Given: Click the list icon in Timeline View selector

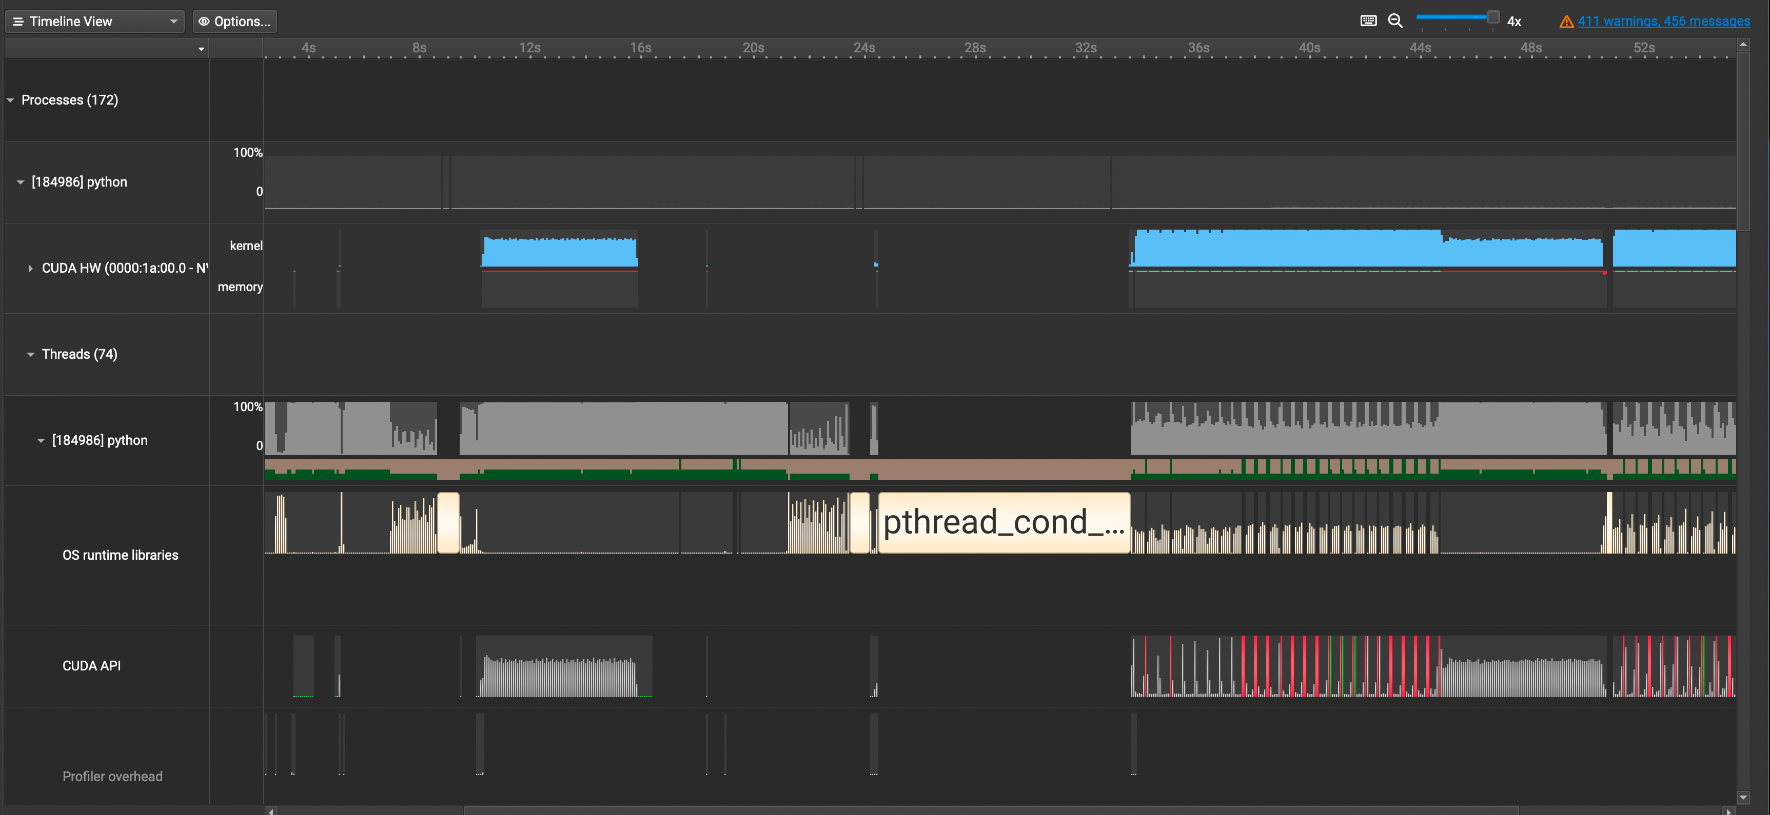Looking at the screenshot, I should point(18,22).
